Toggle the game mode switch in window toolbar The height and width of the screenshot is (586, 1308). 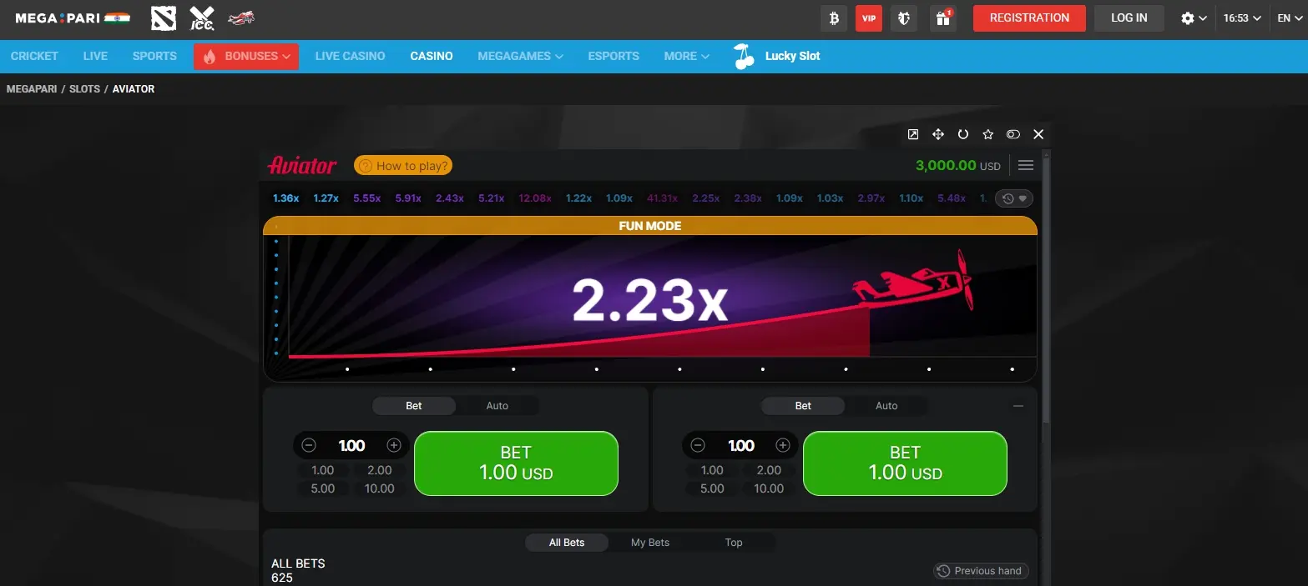pyautogui.click(x=1013, y=134)
